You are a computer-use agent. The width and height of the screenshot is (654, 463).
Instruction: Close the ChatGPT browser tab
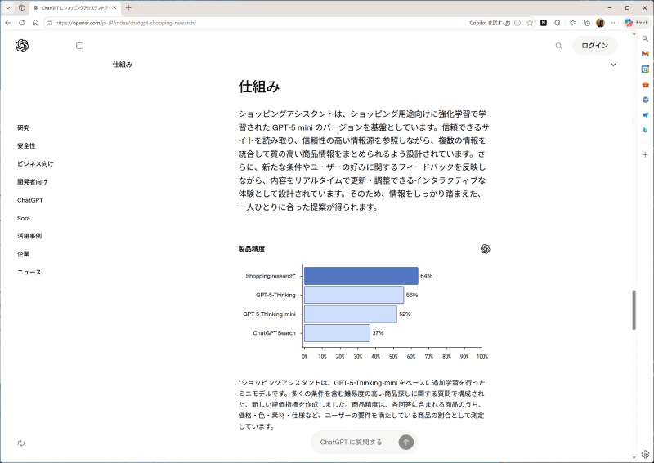114,7
